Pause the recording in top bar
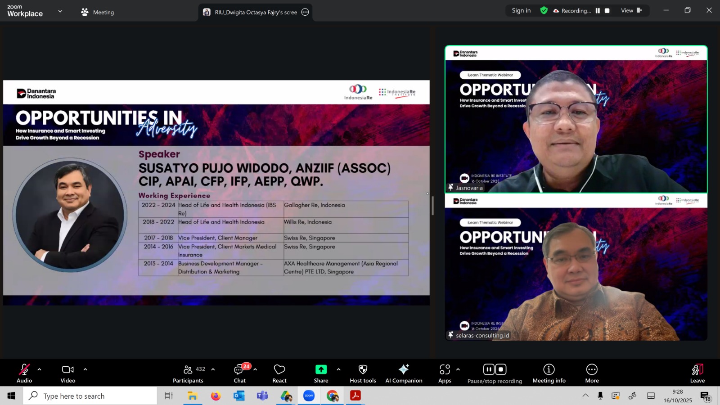The width and height of the screenshot is (720, 405). (598, 11)
